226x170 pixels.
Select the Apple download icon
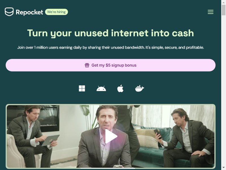(120, 88)
